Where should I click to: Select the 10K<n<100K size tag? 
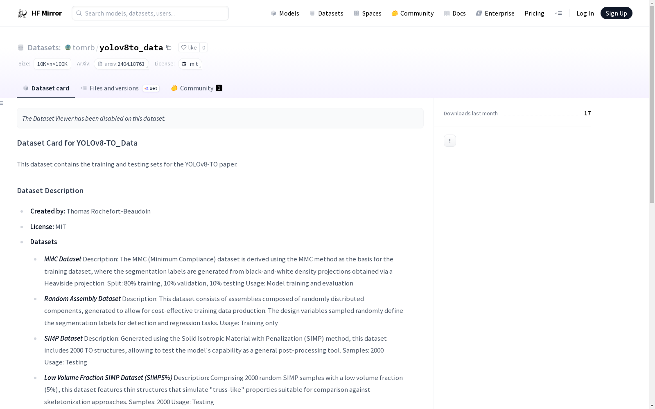[x=52, y=64]
